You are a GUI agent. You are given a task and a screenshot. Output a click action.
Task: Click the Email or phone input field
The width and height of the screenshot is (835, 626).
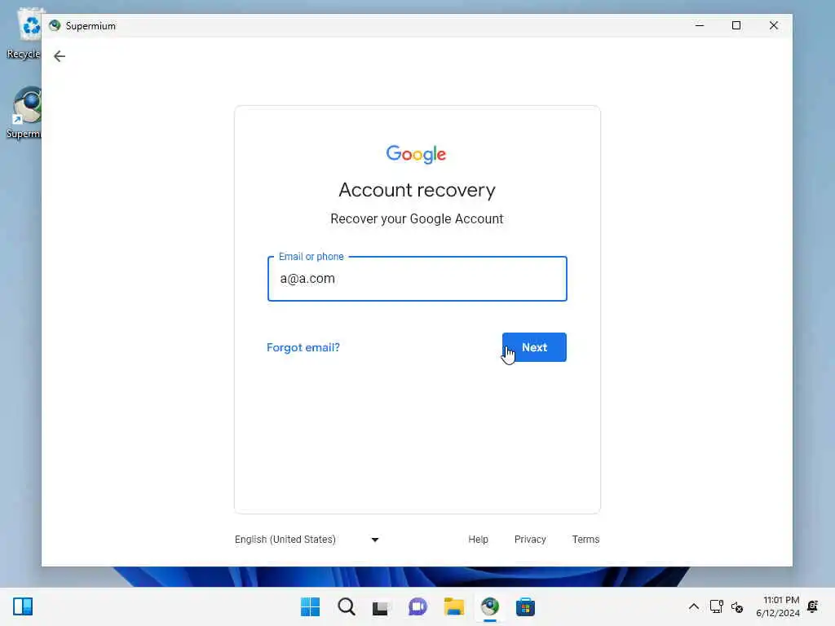[x=417, y=279]
